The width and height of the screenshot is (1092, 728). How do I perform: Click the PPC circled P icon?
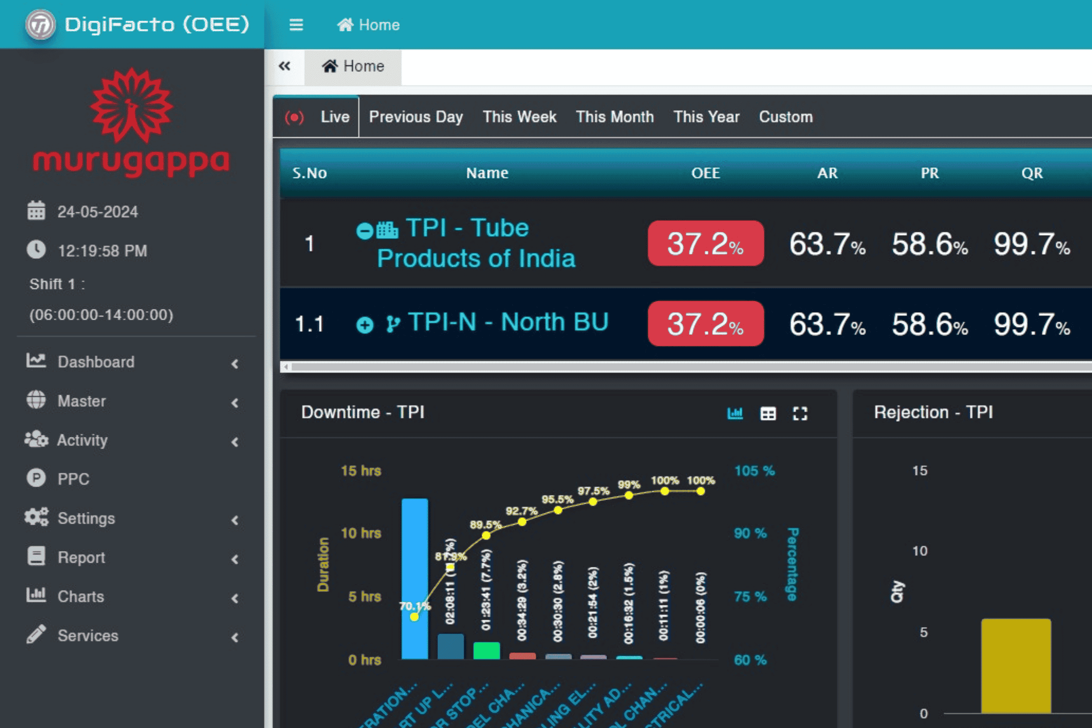click(x=36, y=478)
